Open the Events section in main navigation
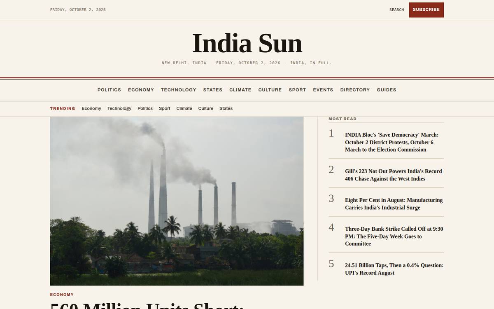The image size is (494, 309). coord(323,90)
